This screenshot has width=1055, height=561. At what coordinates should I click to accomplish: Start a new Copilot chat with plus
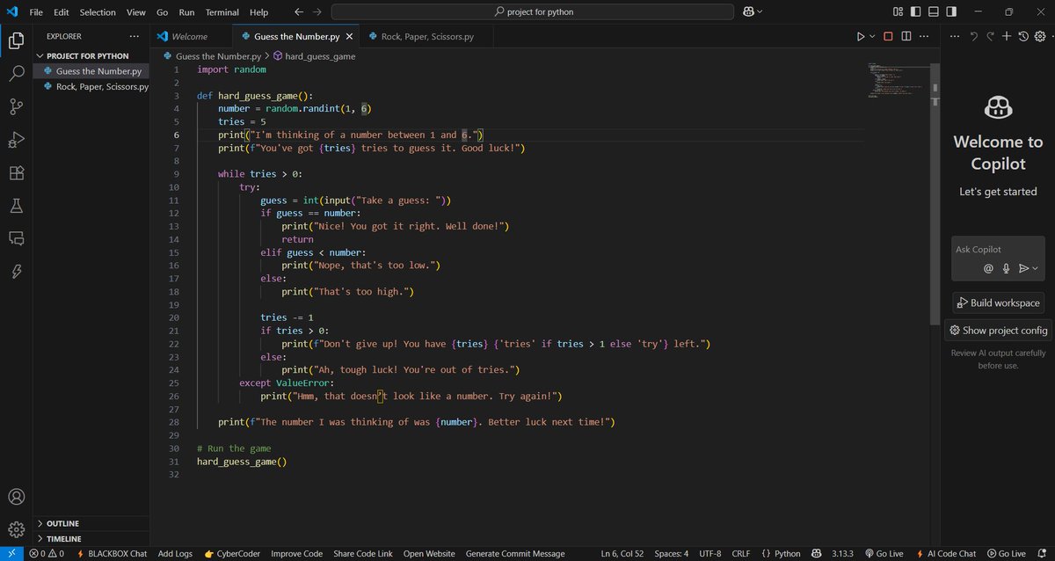click(1007, 36)
